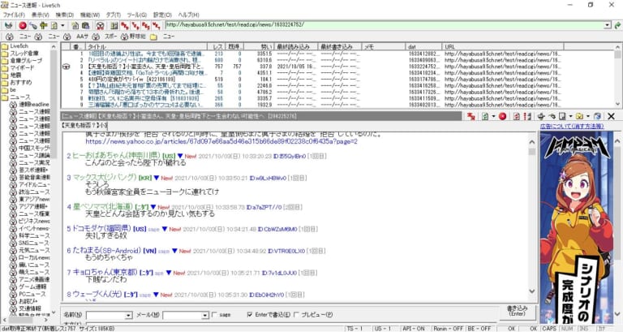Open the 野球総 bookmark in the link bar
Image resolution: width=623 pixels, height=332 pixels.
[x=138, y=37]
